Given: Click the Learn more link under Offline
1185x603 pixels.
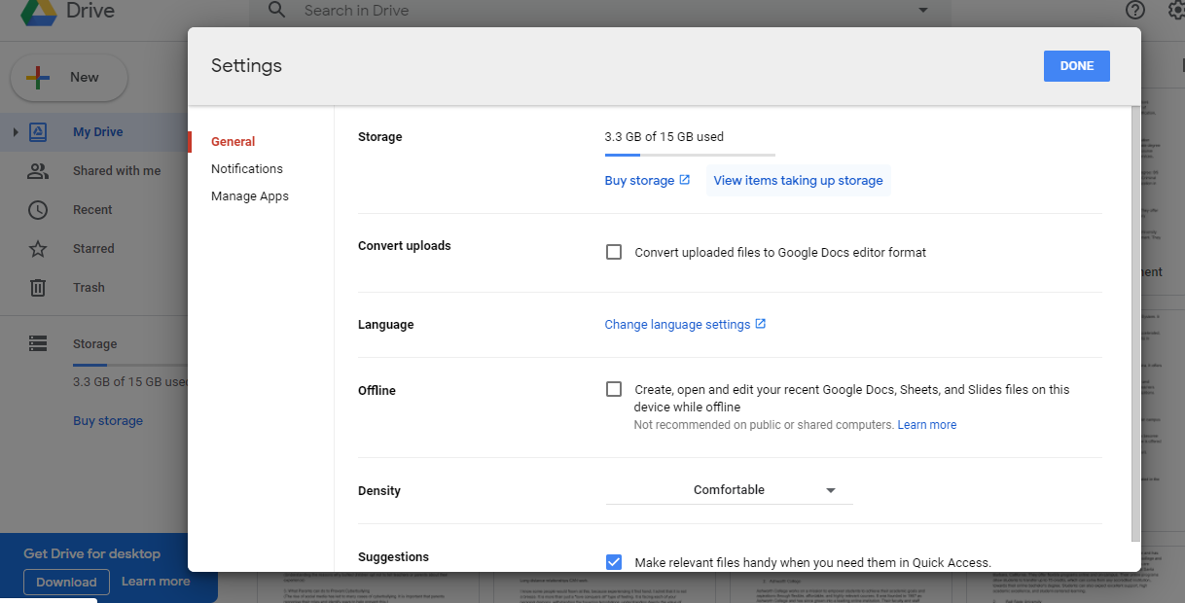Looking at the screenshot, I should 927,425.
